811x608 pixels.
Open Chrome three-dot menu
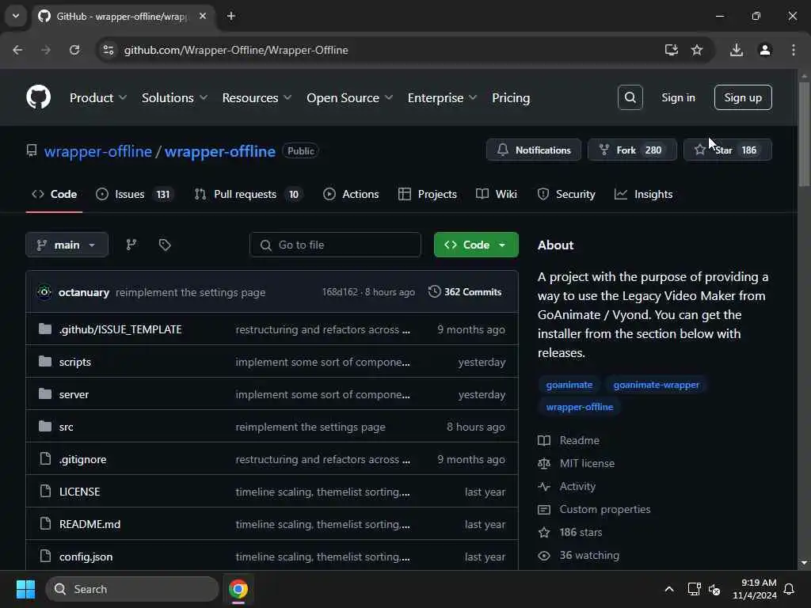793,50
